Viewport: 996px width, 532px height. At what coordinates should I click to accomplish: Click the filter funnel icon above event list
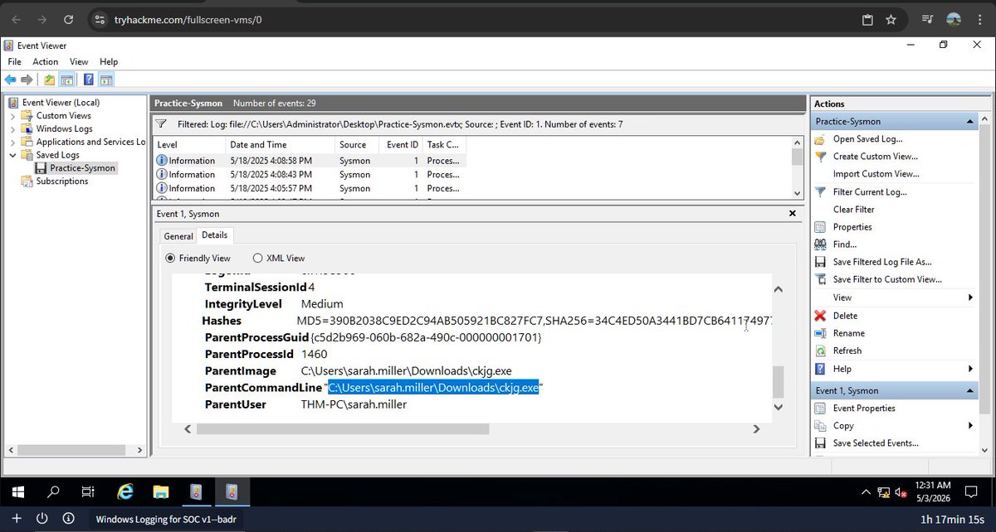pyautogui.click(x=162, y=123)
